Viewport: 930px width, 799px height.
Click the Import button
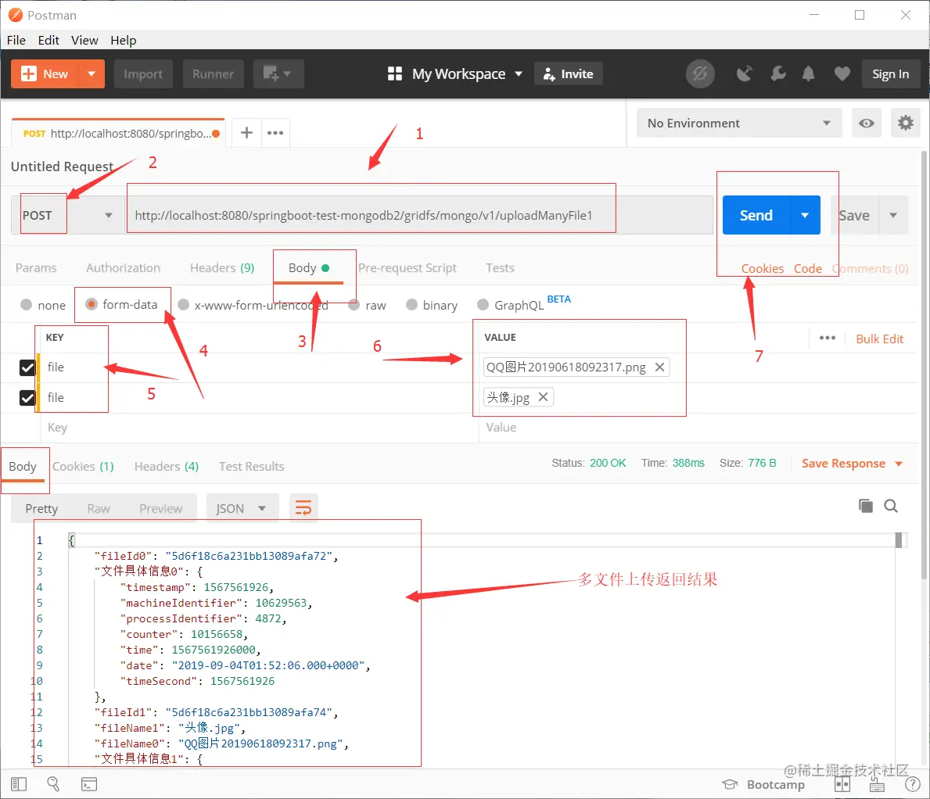pyautogui.click(x=143, y=73)
